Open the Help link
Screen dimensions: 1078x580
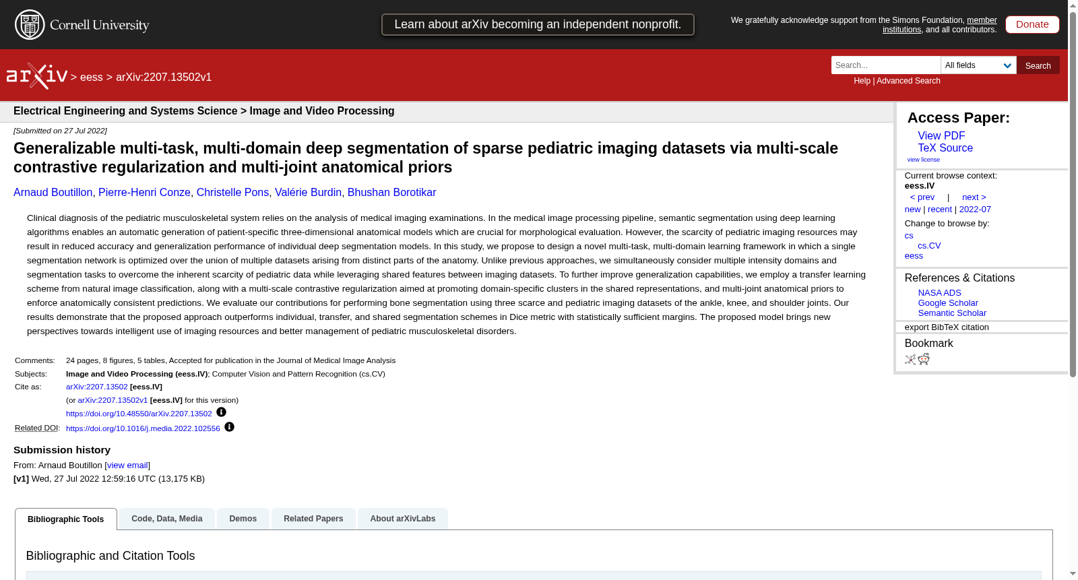click(x=862, y=81)
